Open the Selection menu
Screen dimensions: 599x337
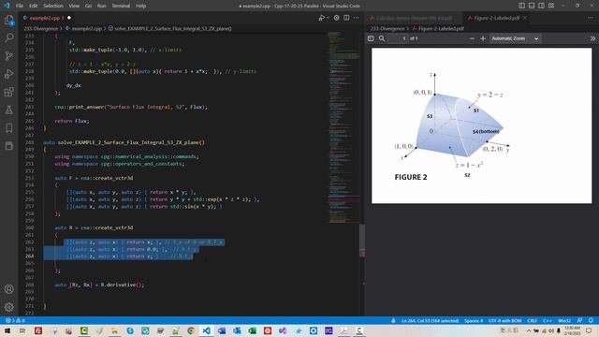tap(53, 6)
